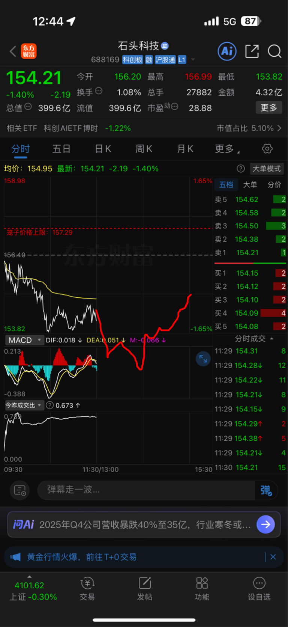Expand chart with fullscreen arrows icon

coord(203,359)
